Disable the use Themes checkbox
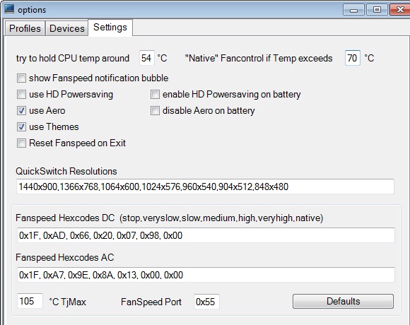410x325 pixels. (x=21, y=126)
